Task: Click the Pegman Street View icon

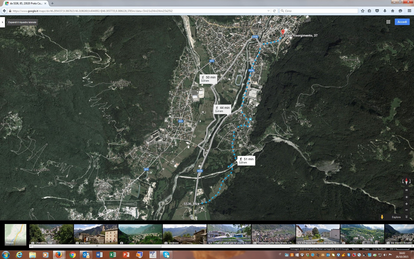Action: 382,217
